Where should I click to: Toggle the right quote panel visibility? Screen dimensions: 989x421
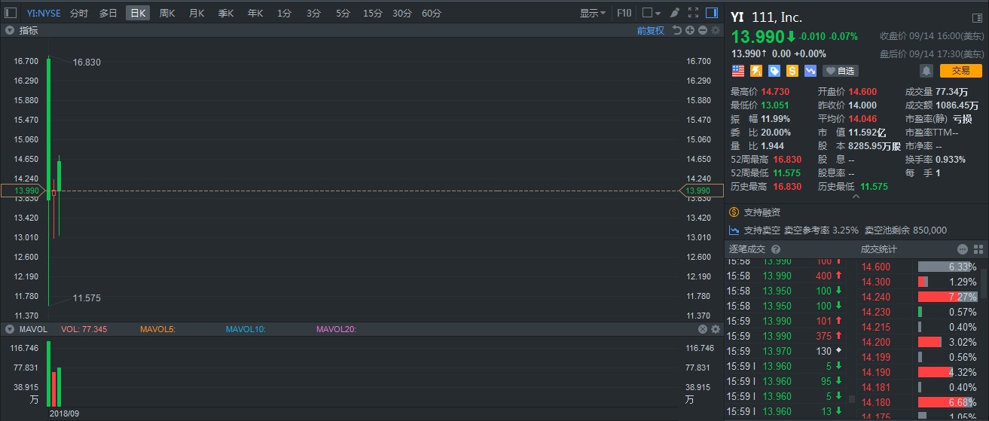coord(712,13)
